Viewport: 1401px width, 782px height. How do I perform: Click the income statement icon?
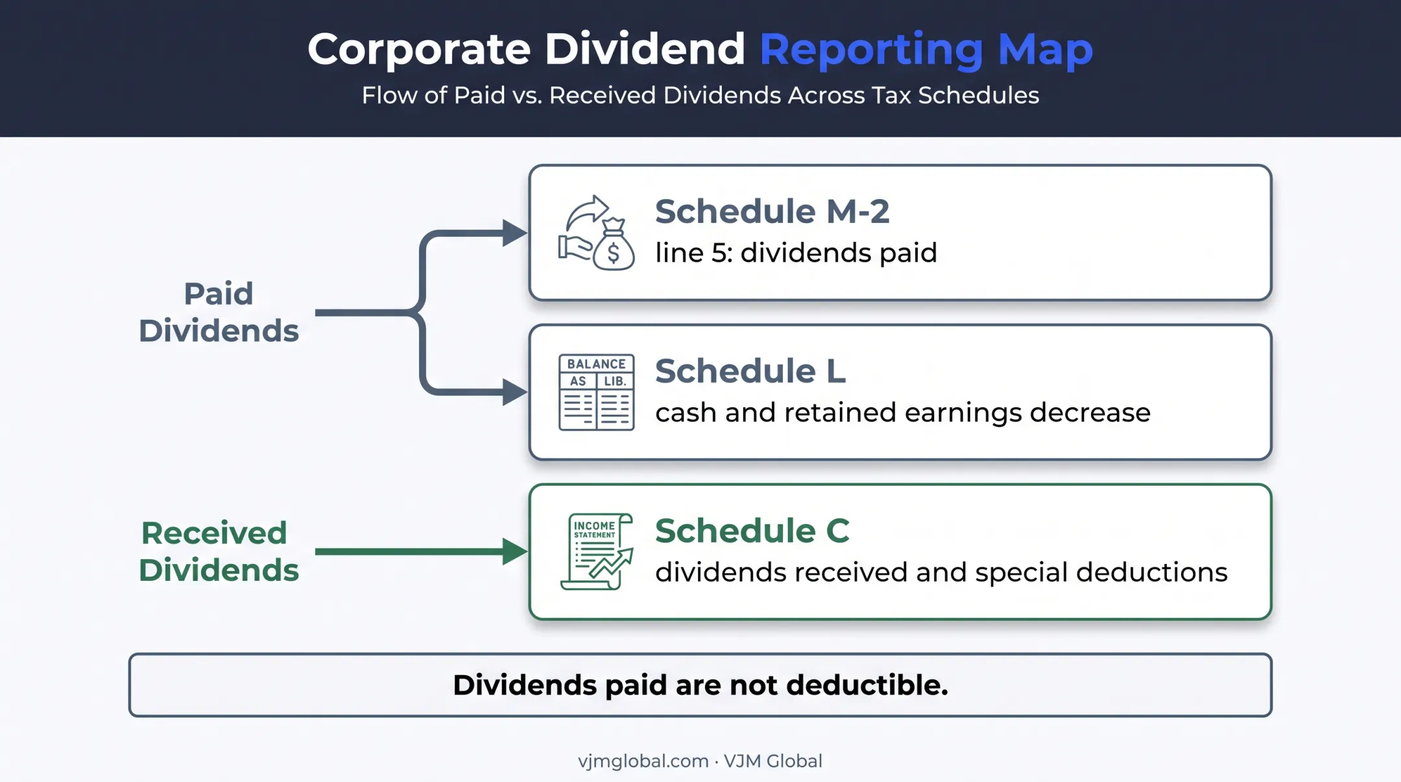click(597, 552)
